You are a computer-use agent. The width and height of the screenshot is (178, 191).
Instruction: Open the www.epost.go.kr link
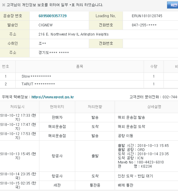[x=52, y=97]
